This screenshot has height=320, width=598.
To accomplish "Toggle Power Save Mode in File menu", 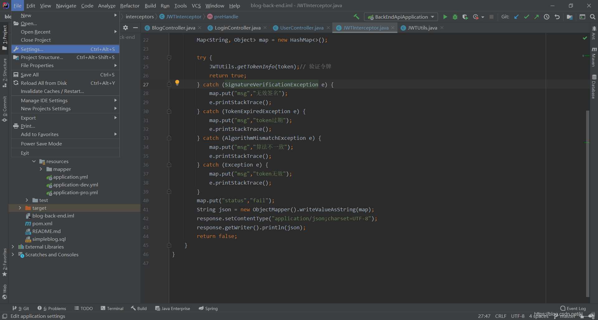I will (41, 144).
